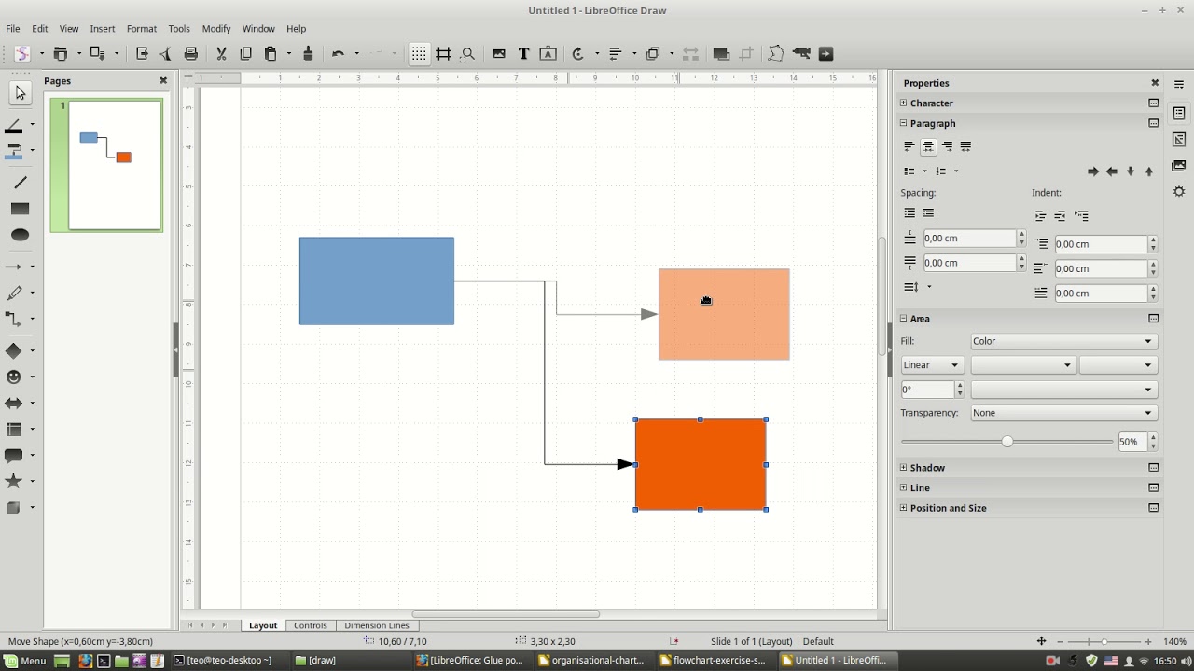Toggle Shadow on selected shape
This screenshot has height=671, width=1194.
721,54
